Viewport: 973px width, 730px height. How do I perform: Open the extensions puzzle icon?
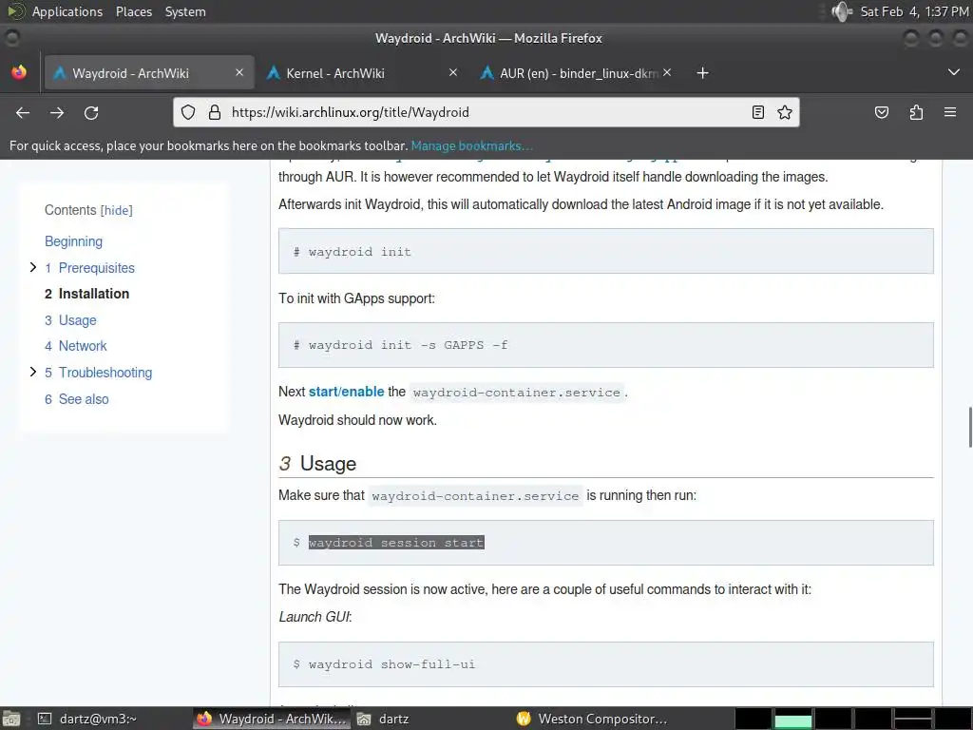click(x=916, y=112)
